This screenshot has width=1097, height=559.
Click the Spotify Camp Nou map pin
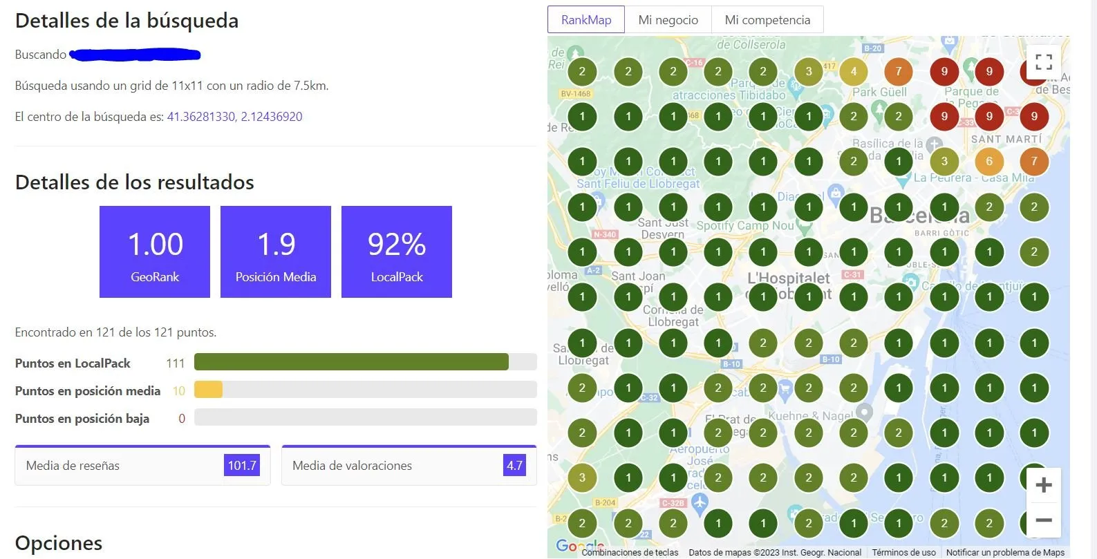(x=804, y=226)
